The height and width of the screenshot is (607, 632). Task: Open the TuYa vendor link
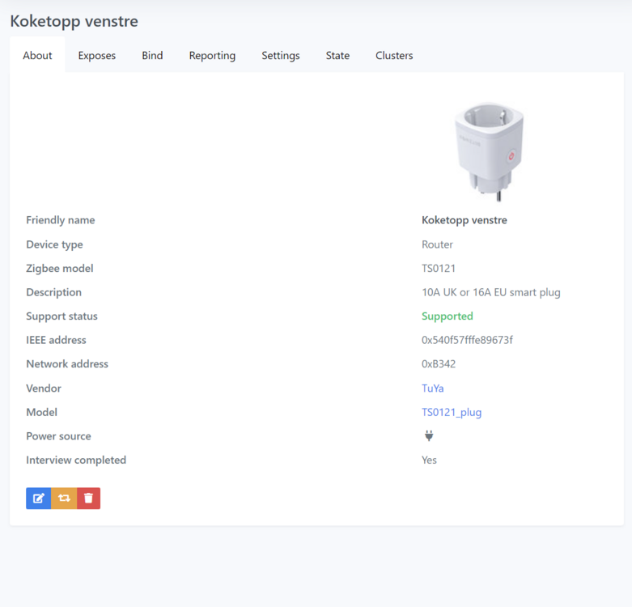point(433,388)
